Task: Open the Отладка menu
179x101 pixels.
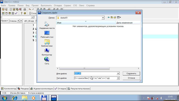Action: click(58, 6)
